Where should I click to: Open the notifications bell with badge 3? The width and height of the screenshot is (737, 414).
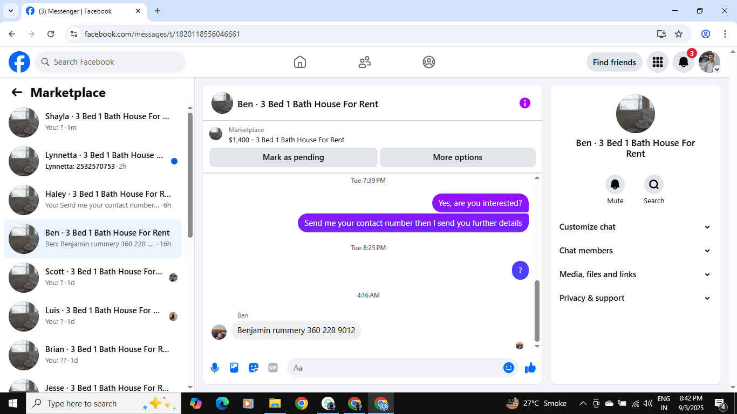coord(684,62)
